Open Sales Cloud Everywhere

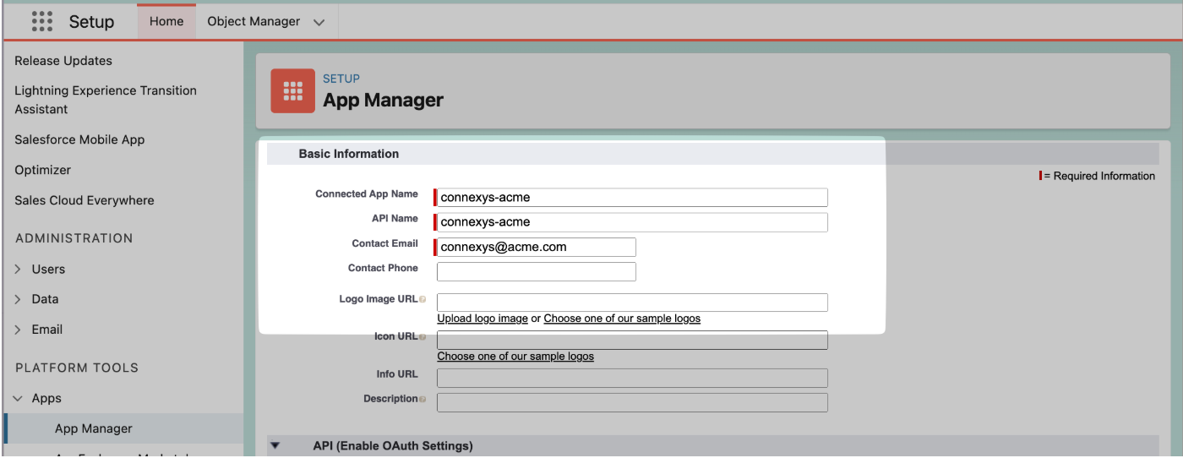(x=84, y=200)
